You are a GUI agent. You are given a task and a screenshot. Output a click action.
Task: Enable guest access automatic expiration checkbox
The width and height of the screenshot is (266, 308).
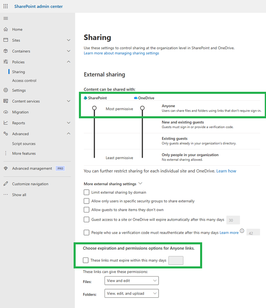point(86,219)
